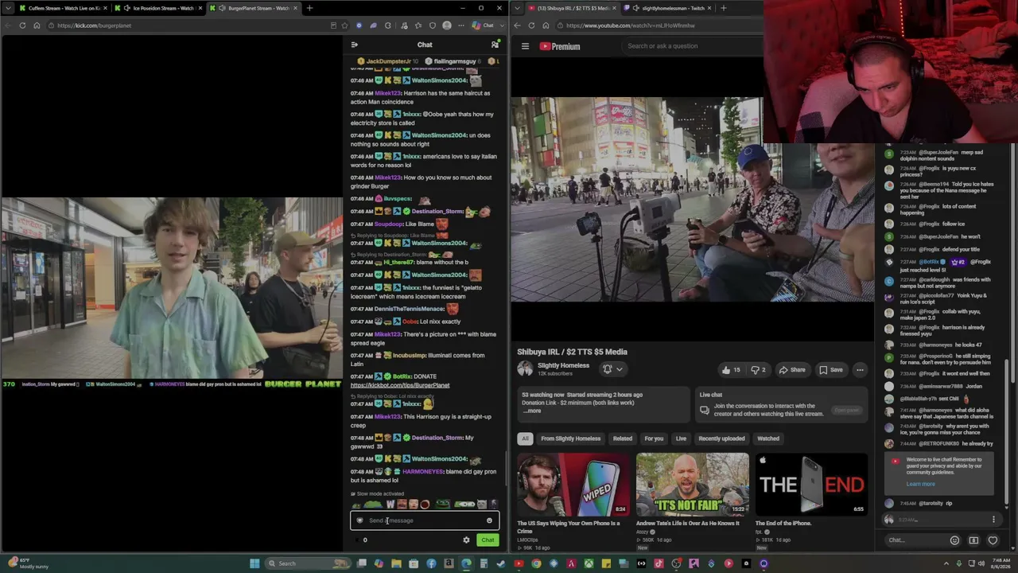1018x573 pixels.
Task: Open Microsoft Edge from the taskbar
Action: [466, 563]
